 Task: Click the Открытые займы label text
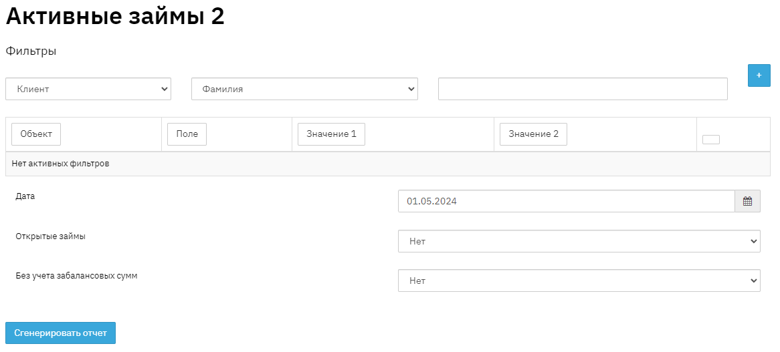coord(50,236)
